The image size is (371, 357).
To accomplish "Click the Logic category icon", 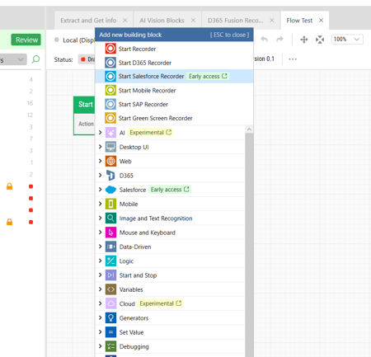I will tap(110, 261).
